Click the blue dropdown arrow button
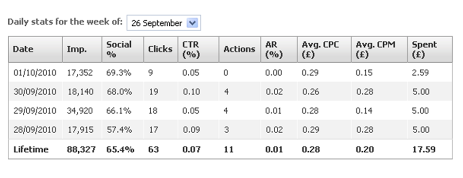The image size is (463, 178). pos(192,23)
